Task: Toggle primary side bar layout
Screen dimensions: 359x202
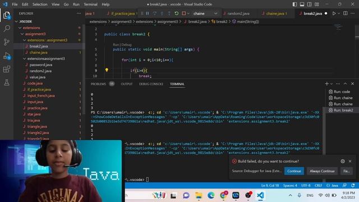Action: point(294,4)
